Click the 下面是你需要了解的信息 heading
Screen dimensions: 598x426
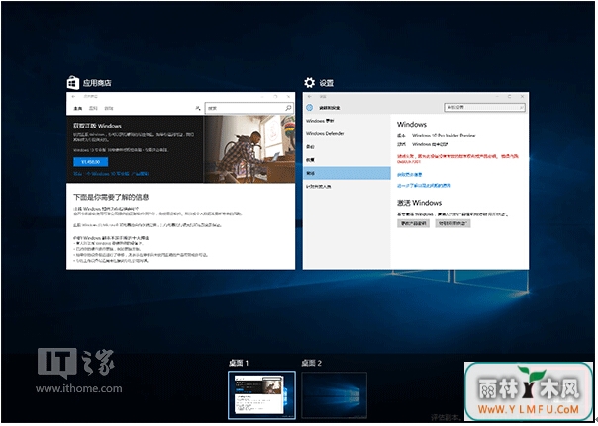coord(111,197)
